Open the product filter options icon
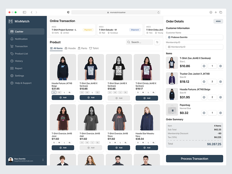The height and width of the screenshot is (174, 232). (x=157, y=42)
